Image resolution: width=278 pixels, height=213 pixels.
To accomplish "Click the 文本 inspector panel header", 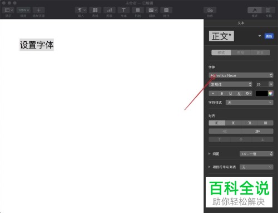I will click(241, 23).
